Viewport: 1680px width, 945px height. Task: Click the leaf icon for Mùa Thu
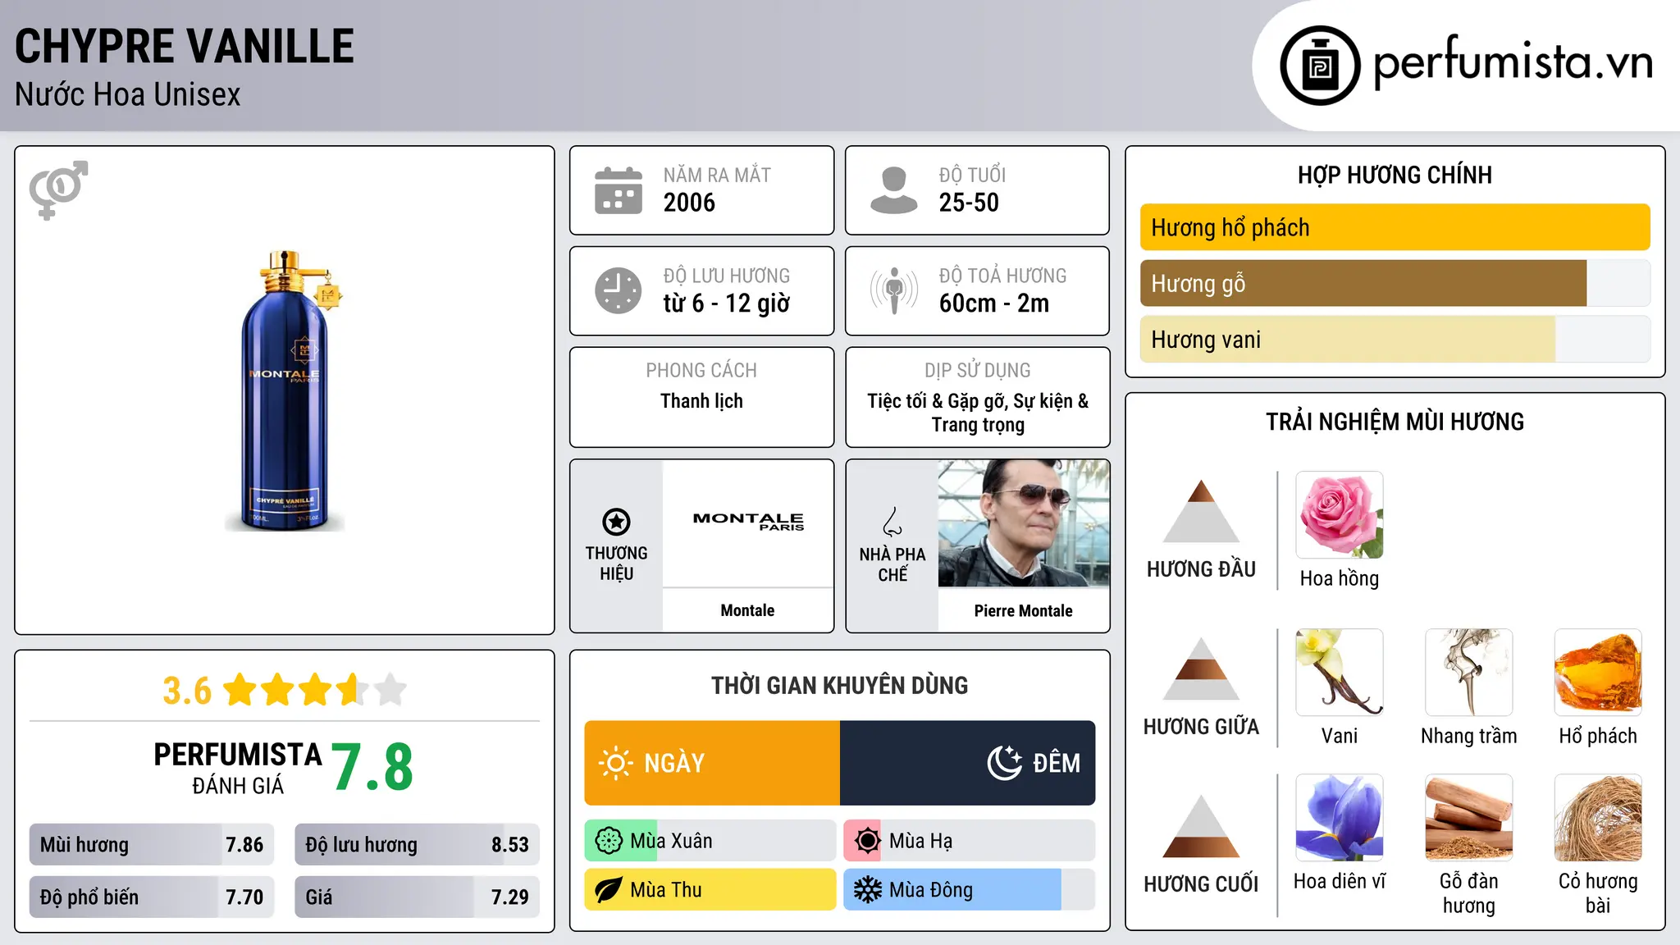(609, 890)
